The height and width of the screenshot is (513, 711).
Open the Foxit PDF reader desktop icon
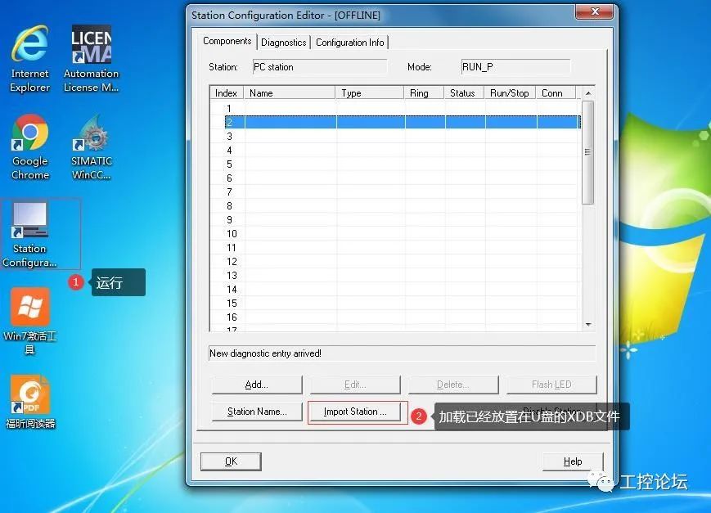pyautogui.click(x=30, y=402)
